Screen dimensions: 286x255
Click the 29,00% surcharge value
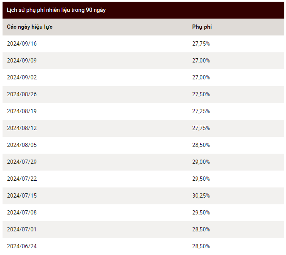[x=201, y=162]
